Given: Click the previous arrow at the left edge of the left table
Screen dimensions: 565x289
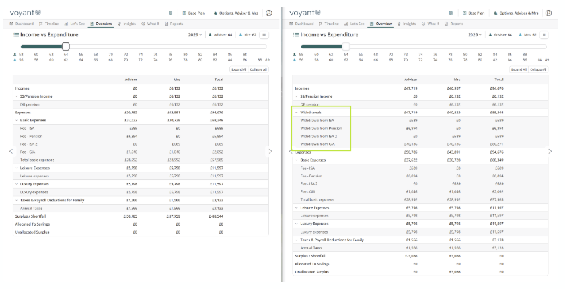Looking at the screenshot, I should (x=9, y=151).
